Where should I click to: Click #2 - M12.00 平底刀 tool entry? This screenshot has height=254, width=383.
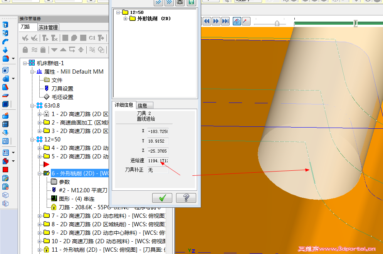coord(83,190)
